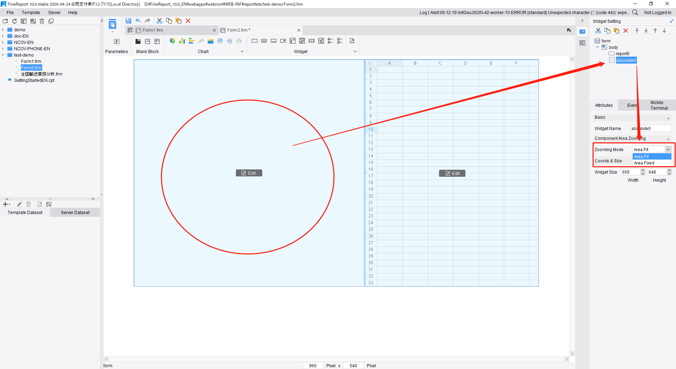This screenshot has height=369, width=676.
Task: Insert a column chart component
Action: coord(182,41)
